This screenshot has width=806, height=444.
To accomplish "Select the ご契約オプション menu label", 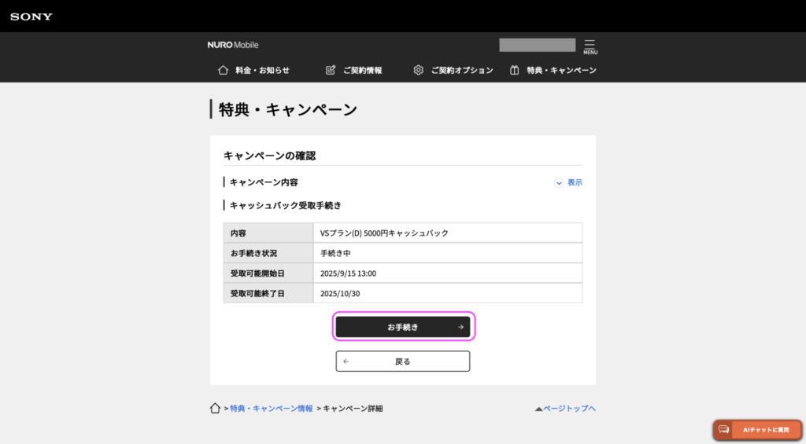I will [x=461, y=70].
